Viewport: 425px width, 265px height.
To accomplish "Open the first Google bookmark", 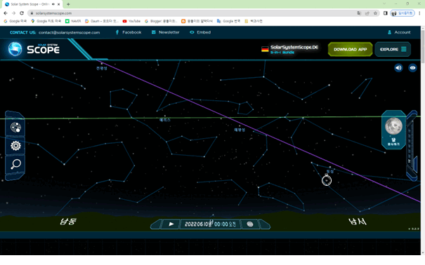I will click(x=15, y=21).
